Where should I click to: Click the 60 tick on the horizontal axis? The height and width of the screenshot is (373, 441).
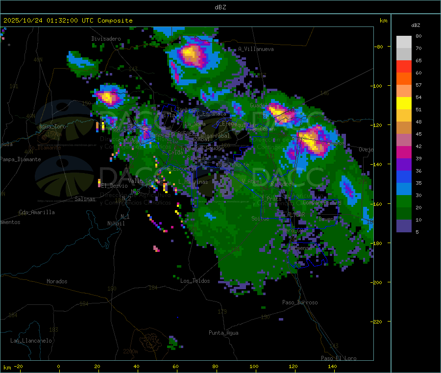(x=175, y=366)
